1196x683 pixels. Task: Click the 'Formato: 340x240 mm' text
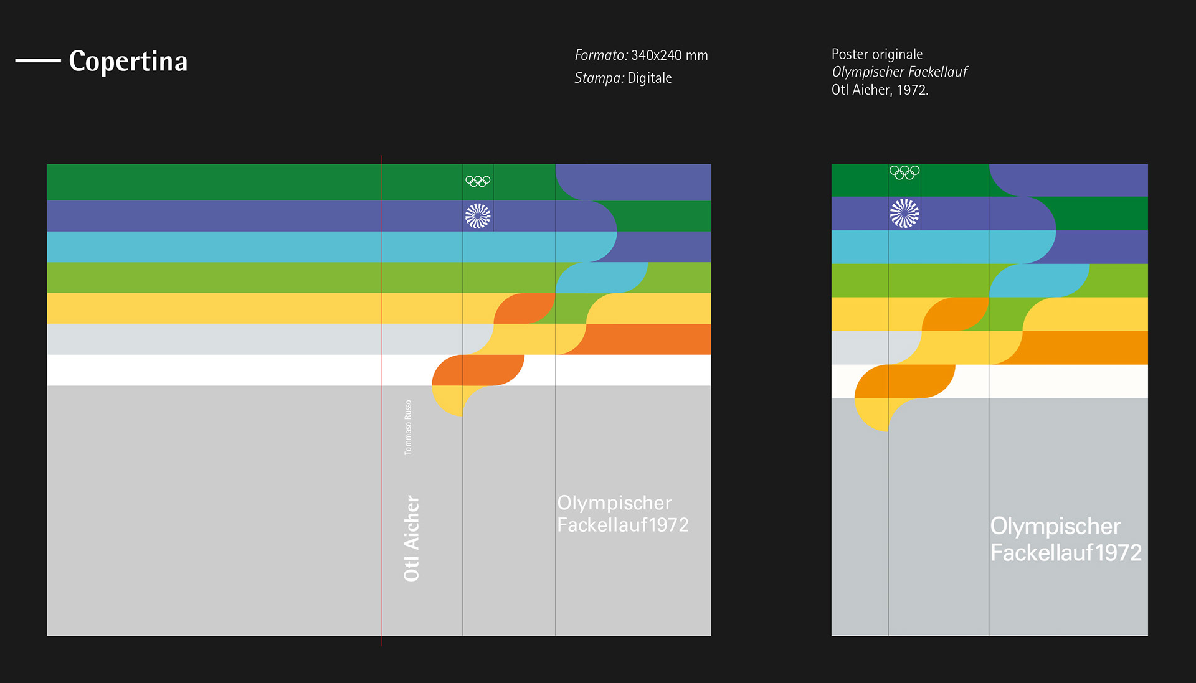[641, 55]
